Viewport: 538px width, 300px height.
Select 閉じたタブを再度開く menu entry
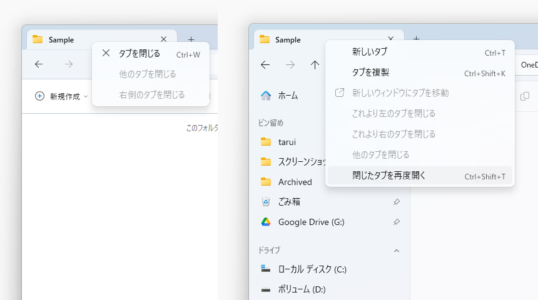[420, 175]
